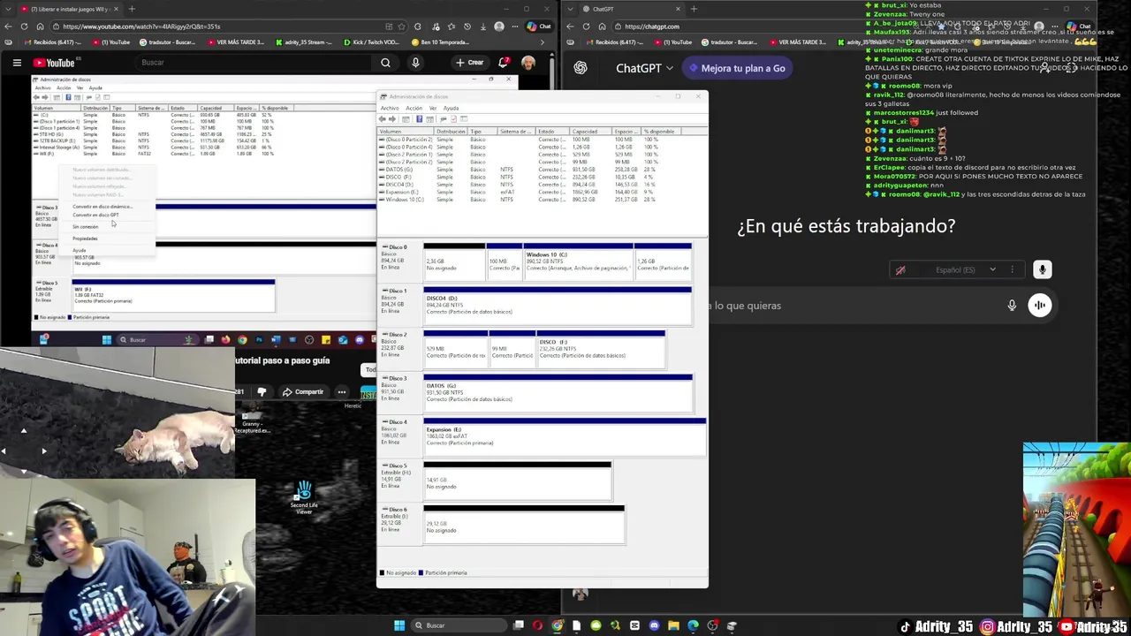Sort by Capacidad column in front Disk Management

pos(591,132)
